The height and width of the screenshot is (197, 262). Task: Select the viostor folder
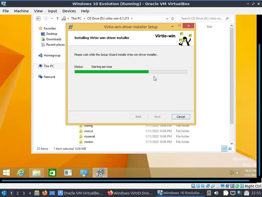88,142
